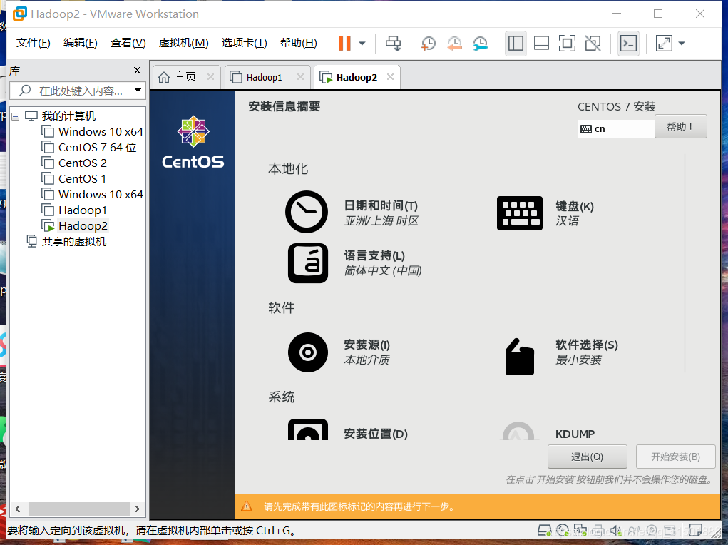Image resolution: width=728 pixels, height=545 pixels.
Task: Open 软件选择 package icon
Action: point(520,357)
